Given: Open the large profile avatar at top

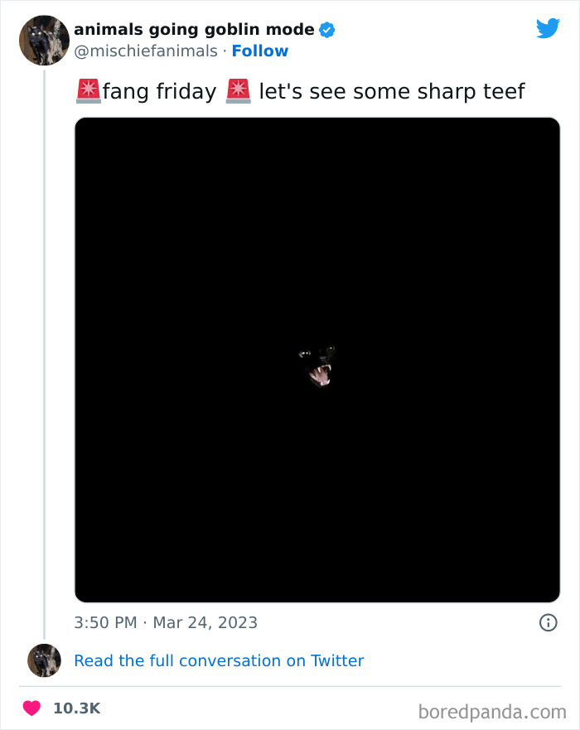Looking at the screenshot, I should (44, 40).
